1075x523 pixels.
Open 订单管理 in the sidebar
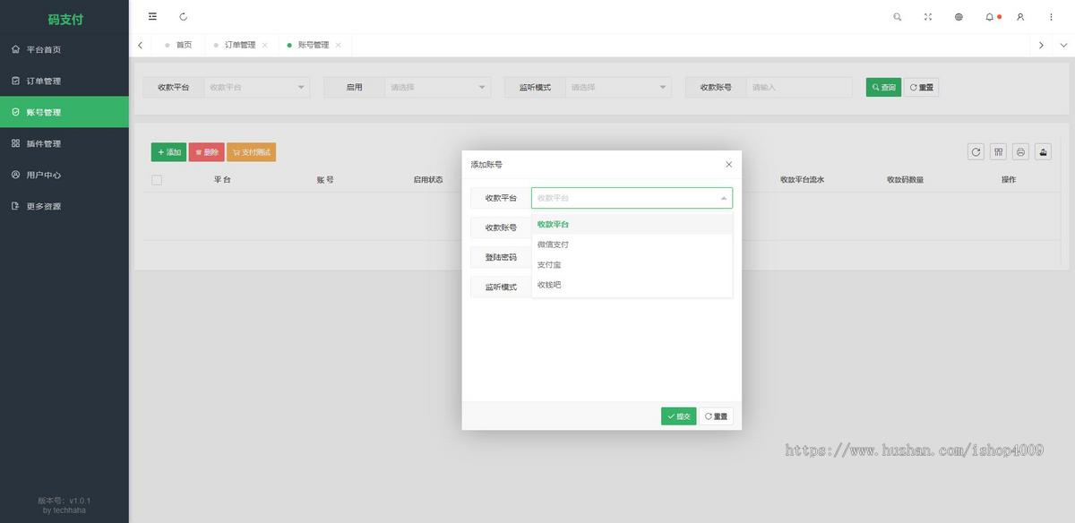click(64, 81)
